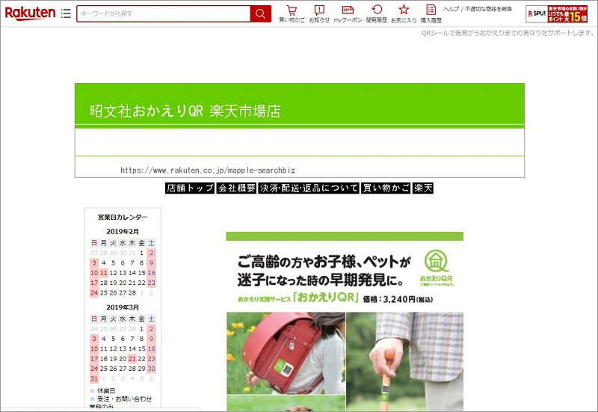Image resolution: width=598 pixels, height=412 pixels.
Task: Click the ヘルプ link
Action: tap(451, 9)
